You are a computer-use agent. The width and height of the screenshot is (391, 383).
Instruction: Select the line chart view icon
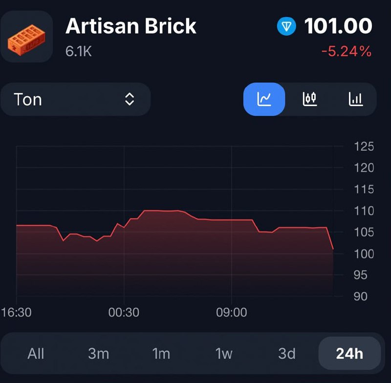tap(264, 99)
